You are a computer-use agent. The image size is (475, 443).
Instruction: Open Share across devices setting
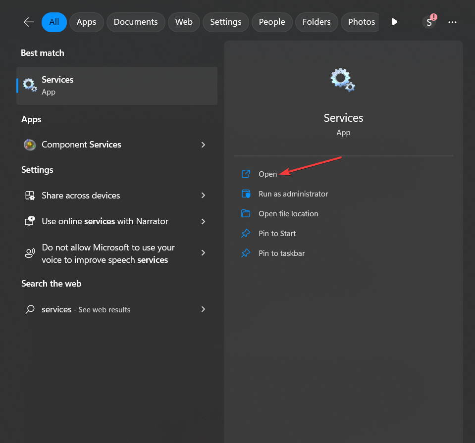(117, 196)
